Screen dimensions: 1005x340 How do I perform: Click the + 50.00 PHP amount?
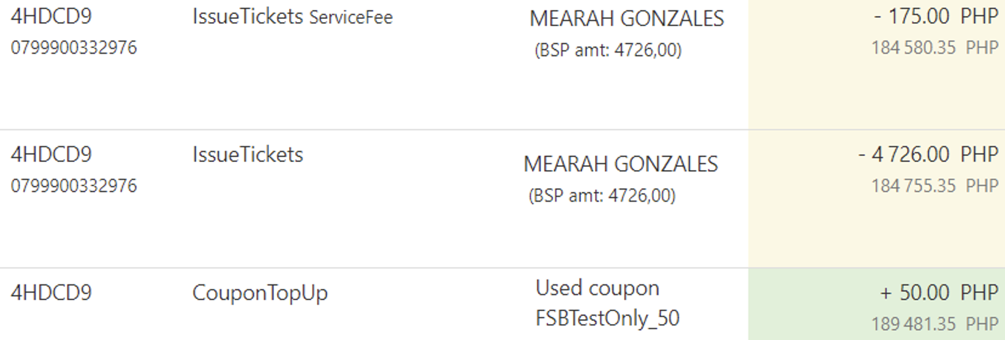click(x=939, y=292)
